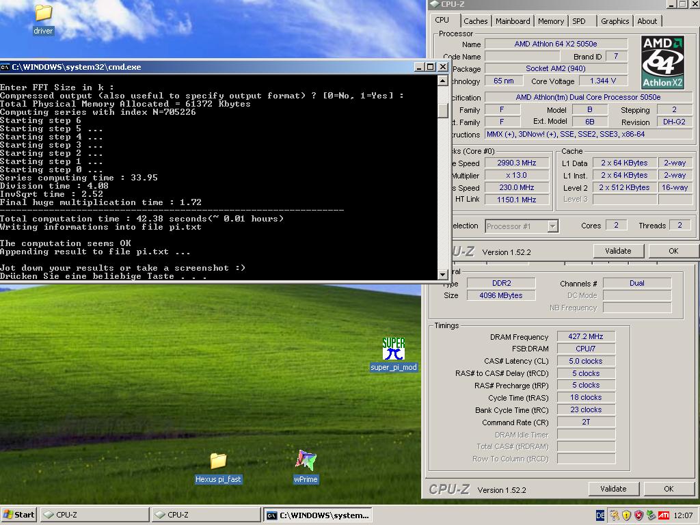This screenshot has width=700, height=525.
Task: Click the Level 2 cache value 2 x 512 KBytes
Action: (x=624, y=187)
